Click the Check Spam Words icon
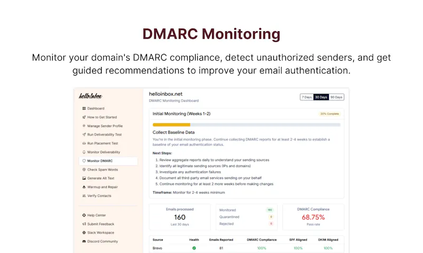Viewport: 423px width, 253px height. (84, 170)
